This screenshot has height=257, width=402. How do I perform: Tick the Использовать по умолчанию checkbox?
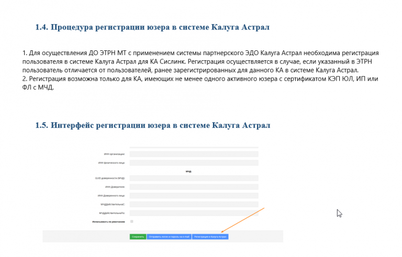tap(132, 221)
